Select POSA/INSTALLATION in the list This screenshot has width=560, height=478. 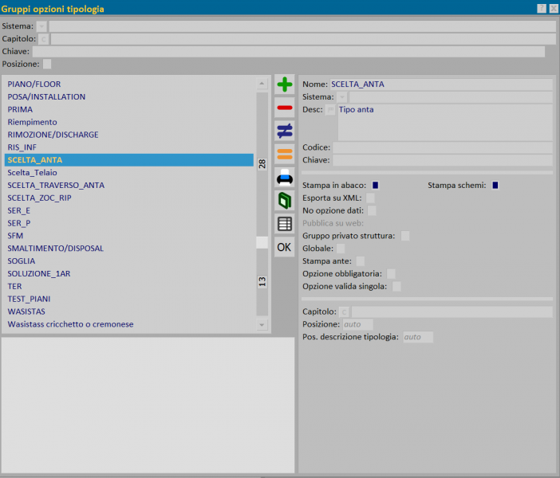tap(129, 96)
